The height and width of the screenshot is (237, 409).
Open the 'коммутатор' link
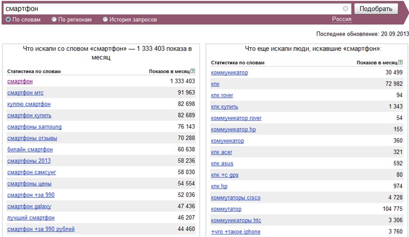pos(226,209)
